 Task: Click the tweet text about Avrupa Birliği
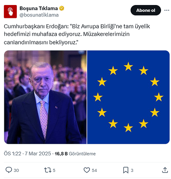click(x=77, y=34)
